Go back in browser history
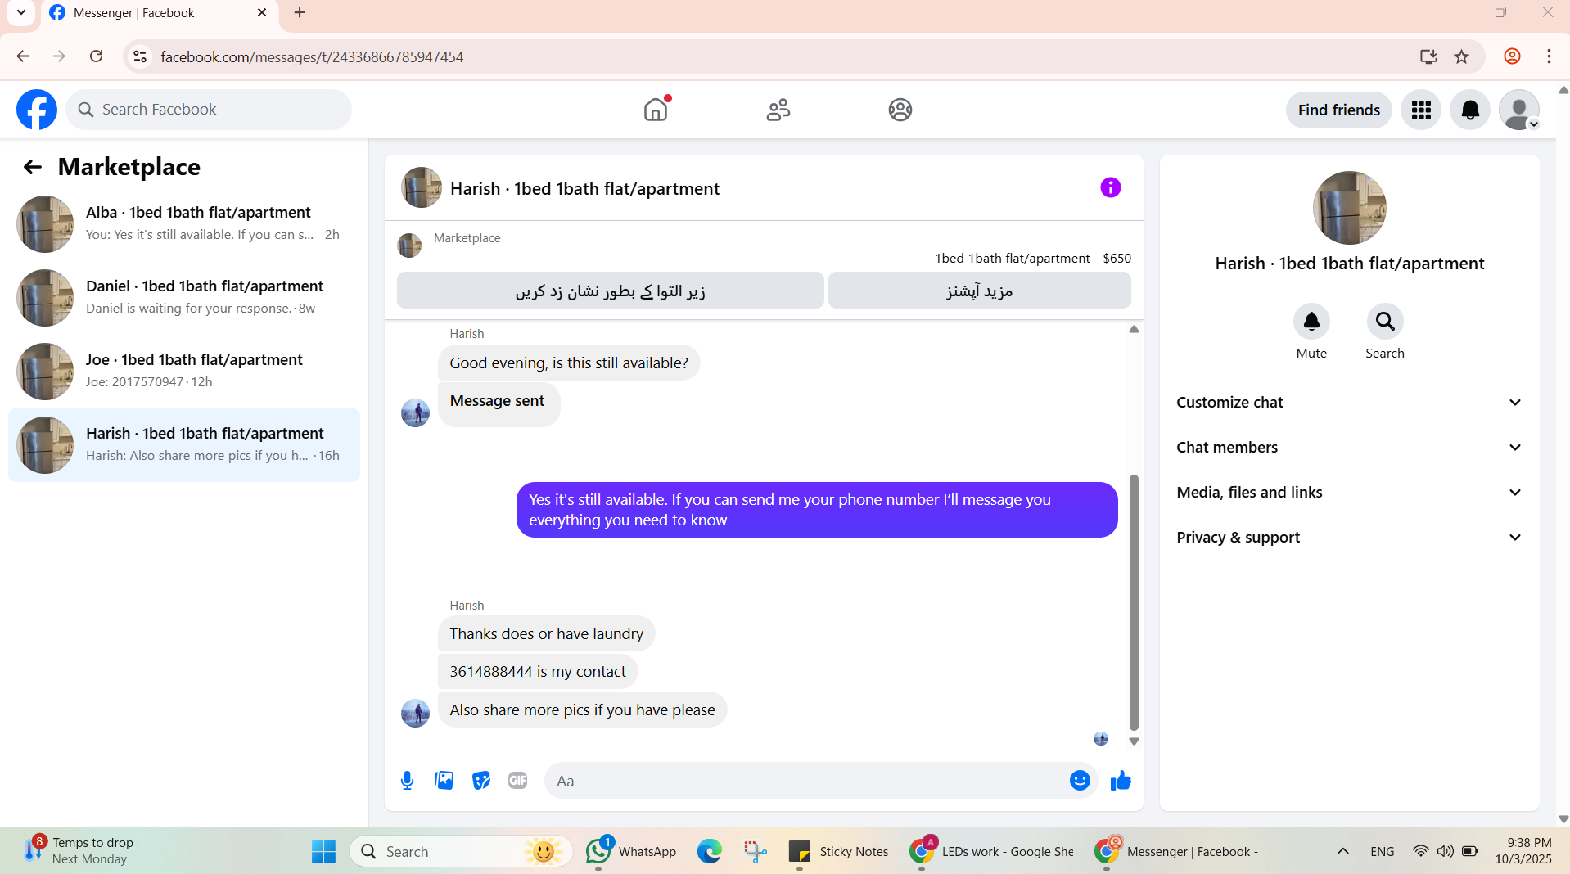This screenshot has width=1570, height=874. point(23,56)
